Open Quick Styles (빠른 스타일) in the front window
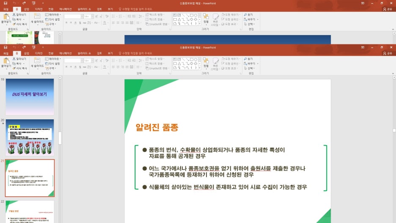Image resolution: width=396 pixels, height=223 pixels. pos(215,63)
